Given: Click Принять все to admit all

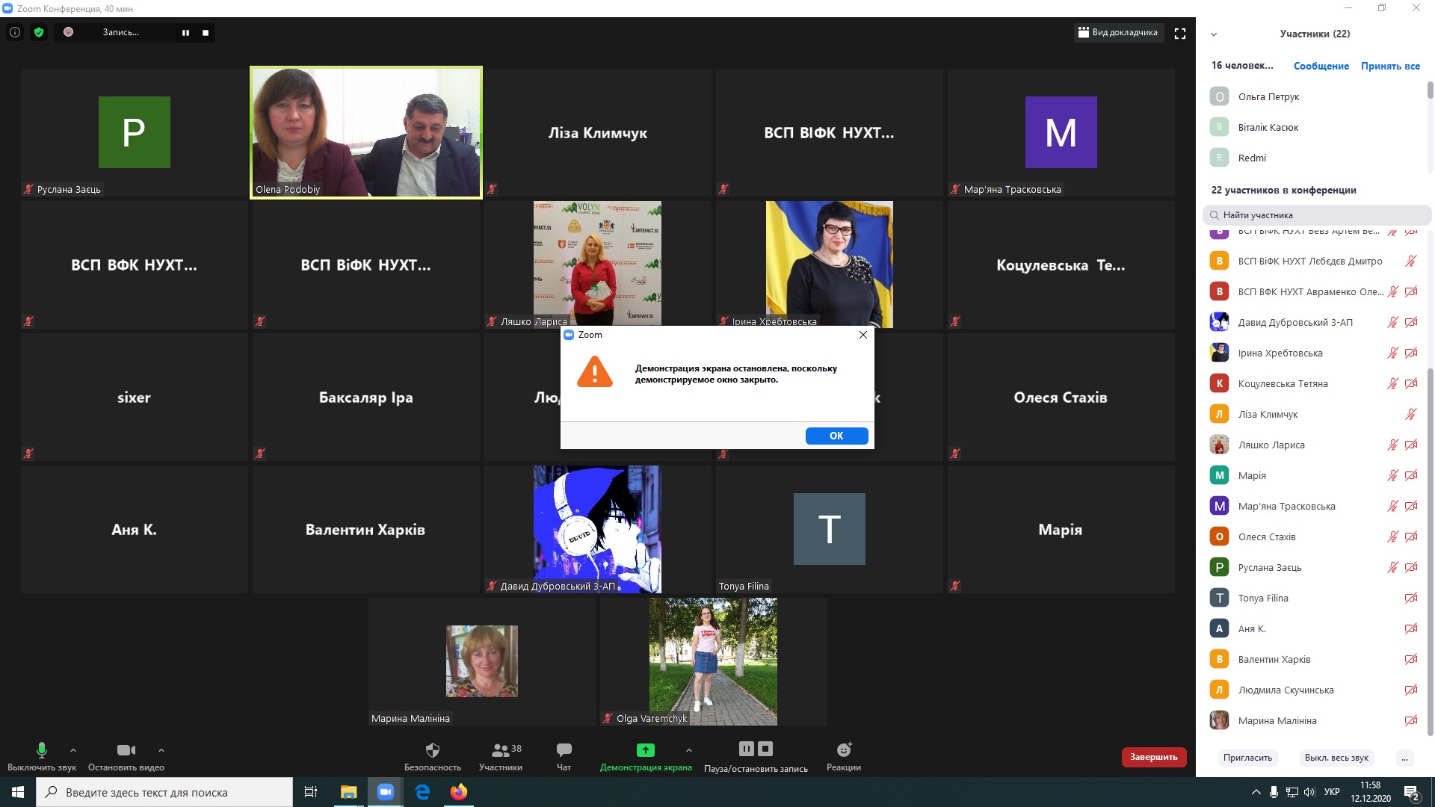Looking at the screenshot, I should (x=1389, y=66).
